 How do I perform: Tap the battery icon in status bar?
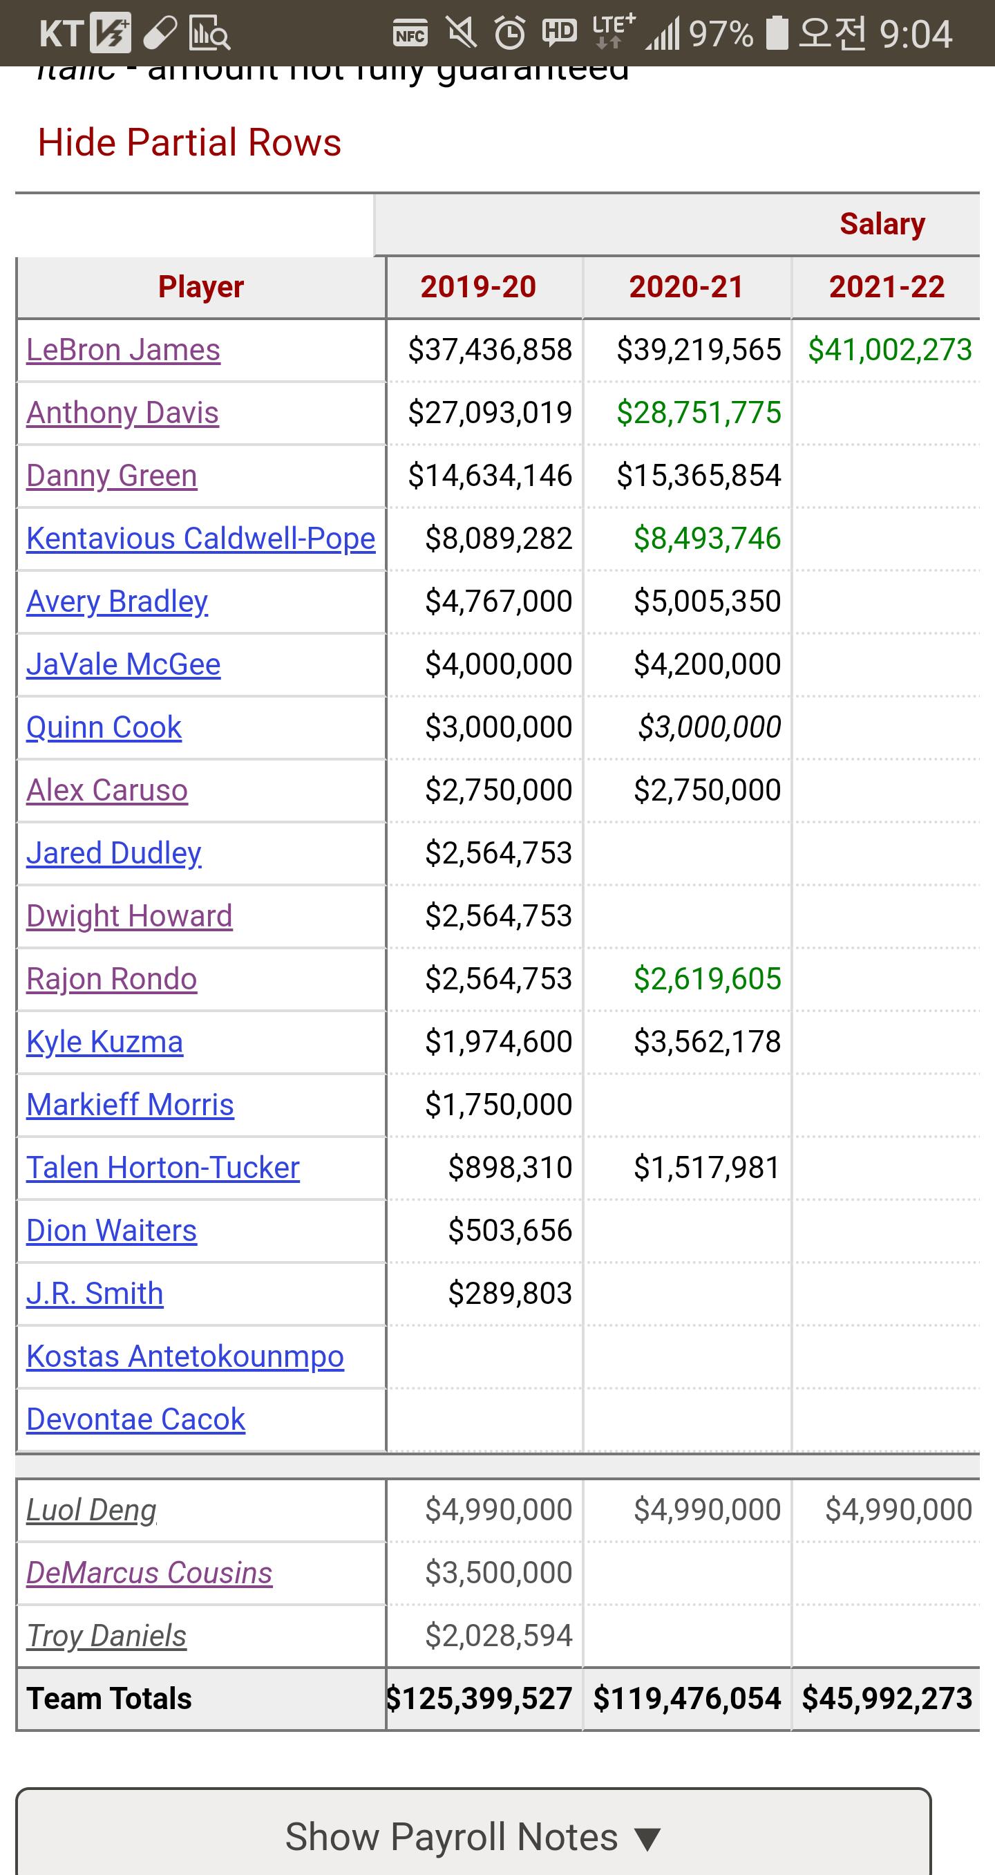777,33
